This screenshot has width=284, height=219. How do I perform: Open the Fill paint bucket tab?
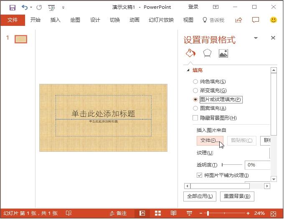click(190, 53)
